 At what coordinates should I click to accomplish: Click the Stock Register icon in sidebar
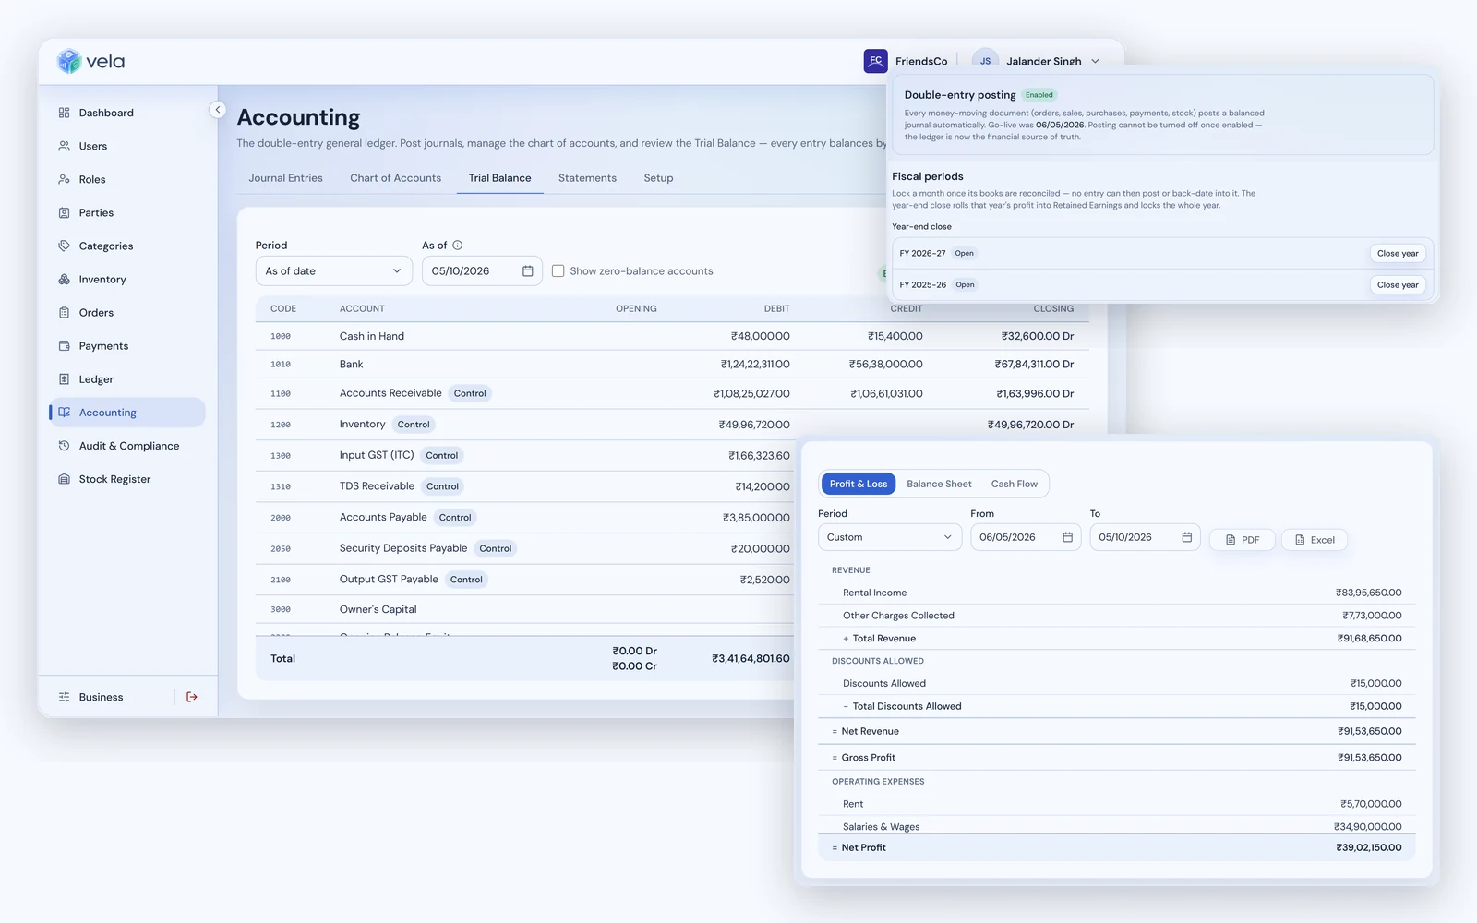pos(64,479)
